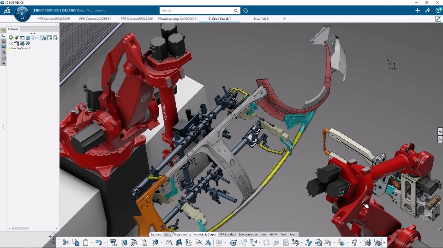This screenshot has width=443, height=248.
Task: Click the 3DS logo icon
Action: (7, 11)
